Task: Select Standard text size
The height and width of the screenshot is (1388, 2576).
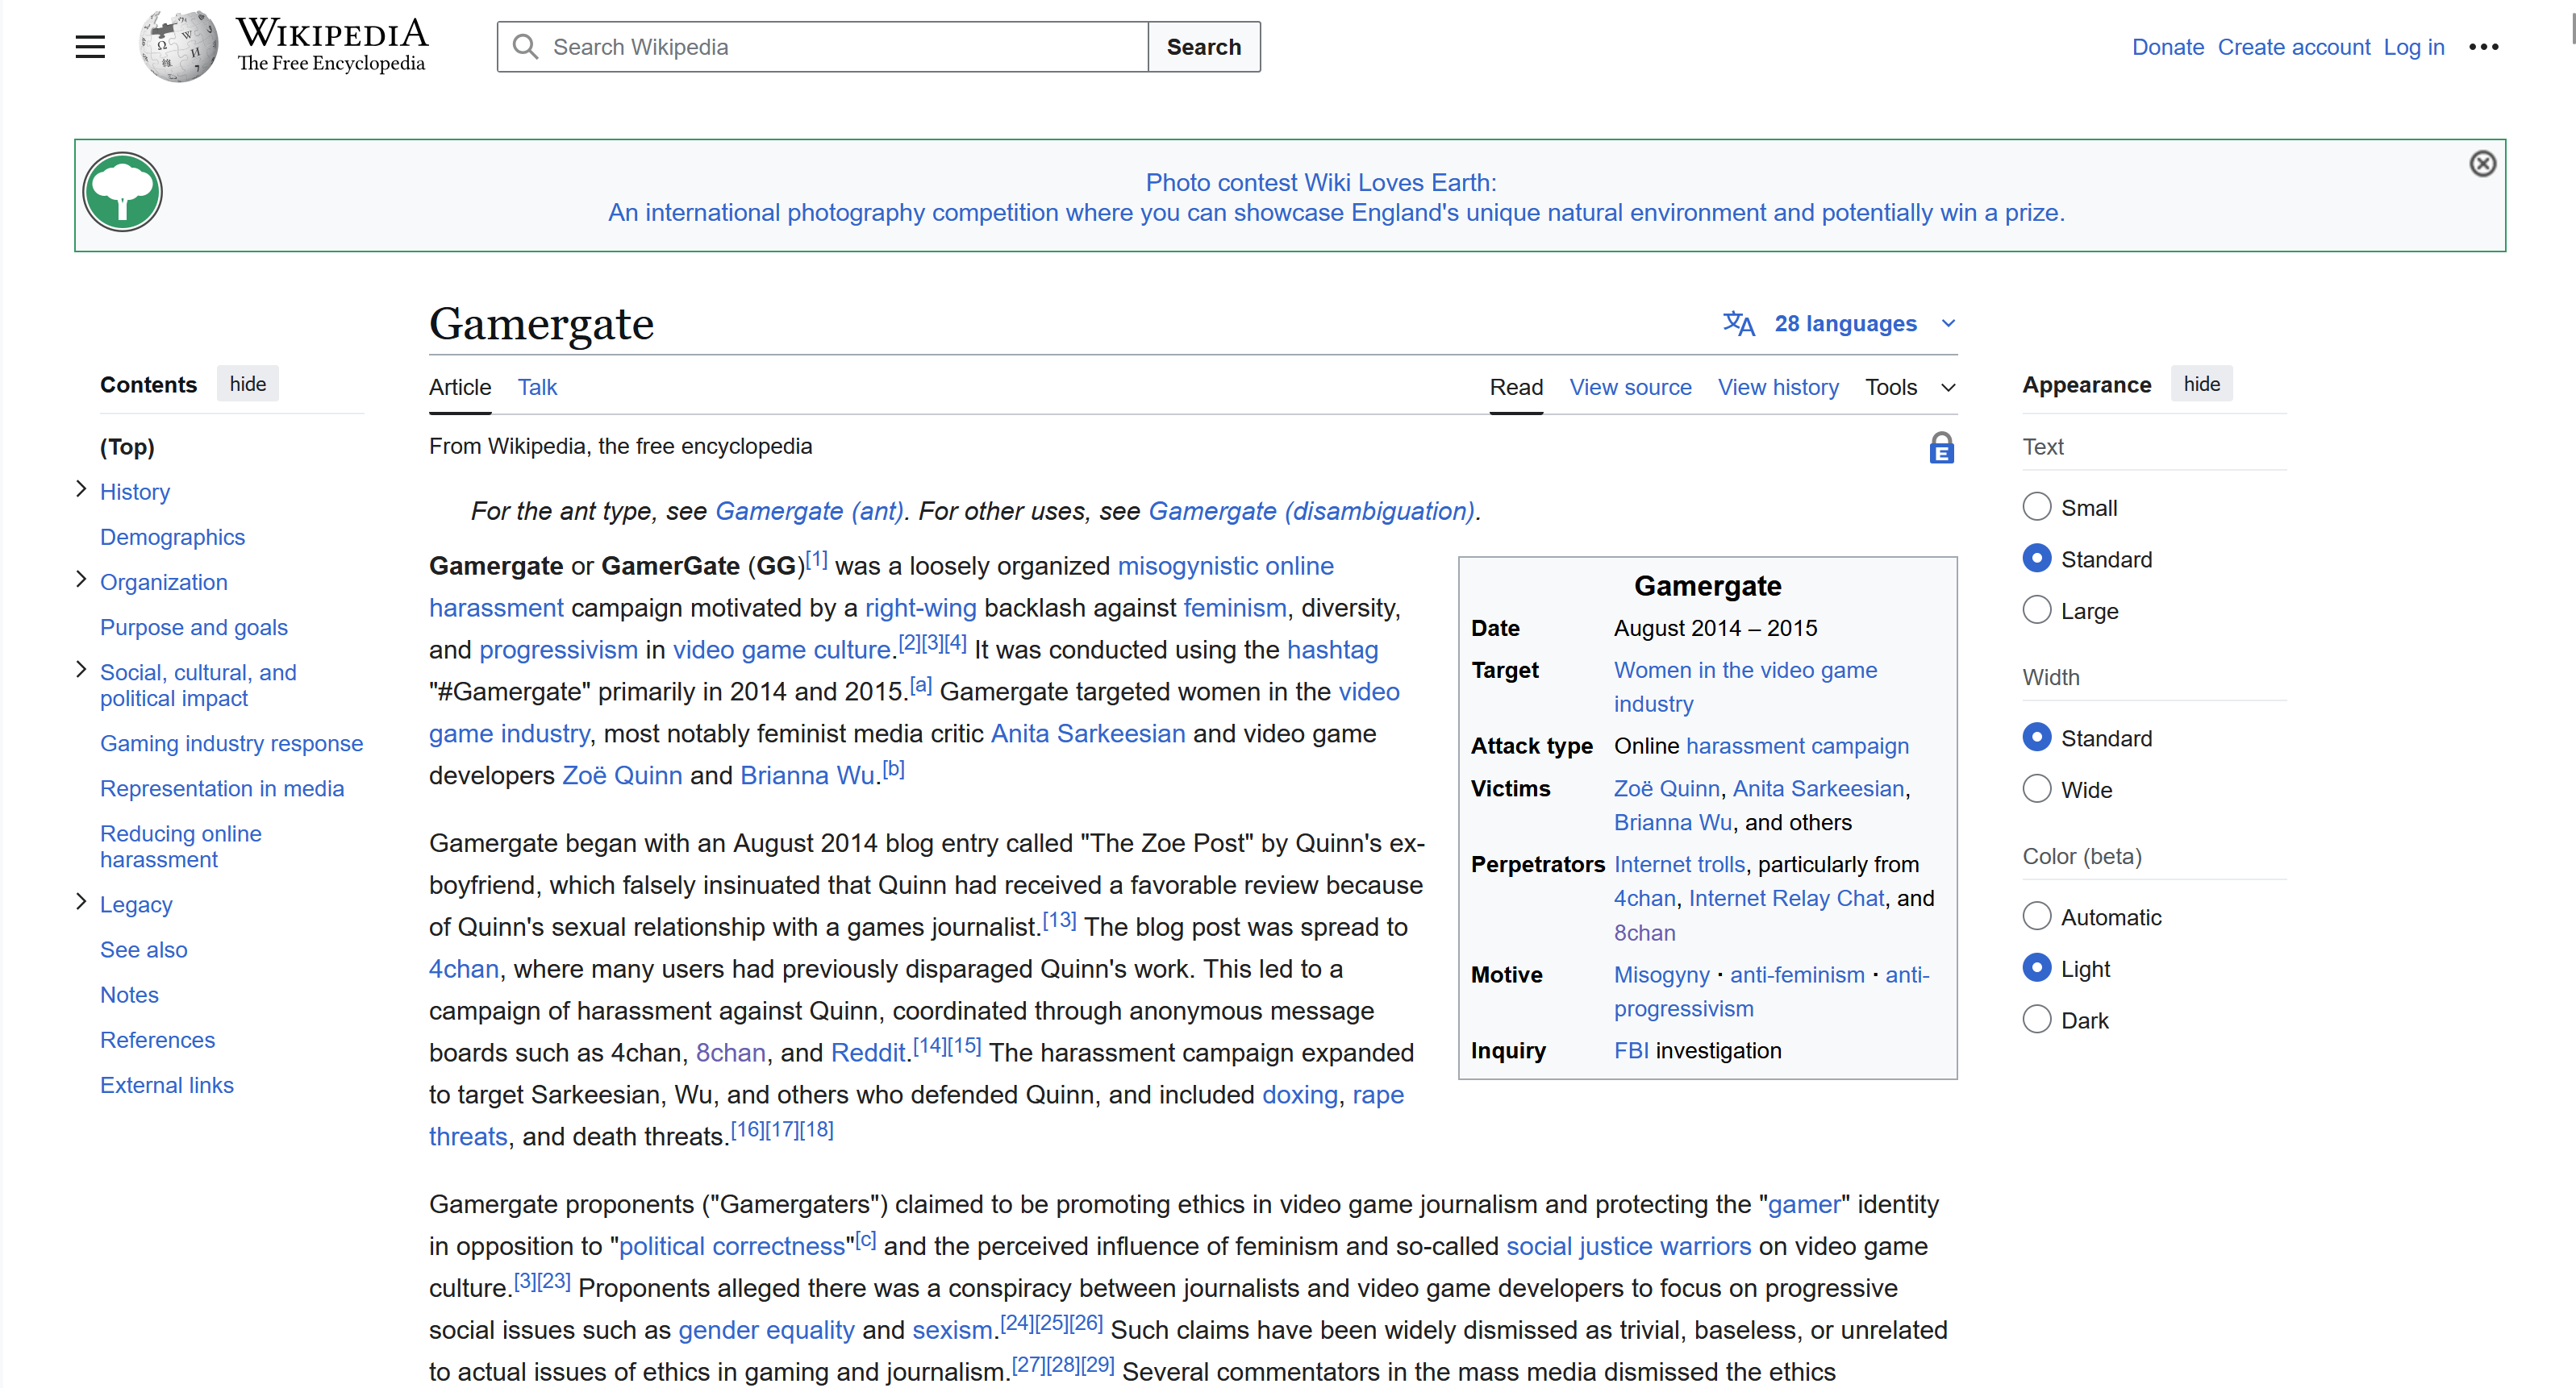Action: (2036, 559)
